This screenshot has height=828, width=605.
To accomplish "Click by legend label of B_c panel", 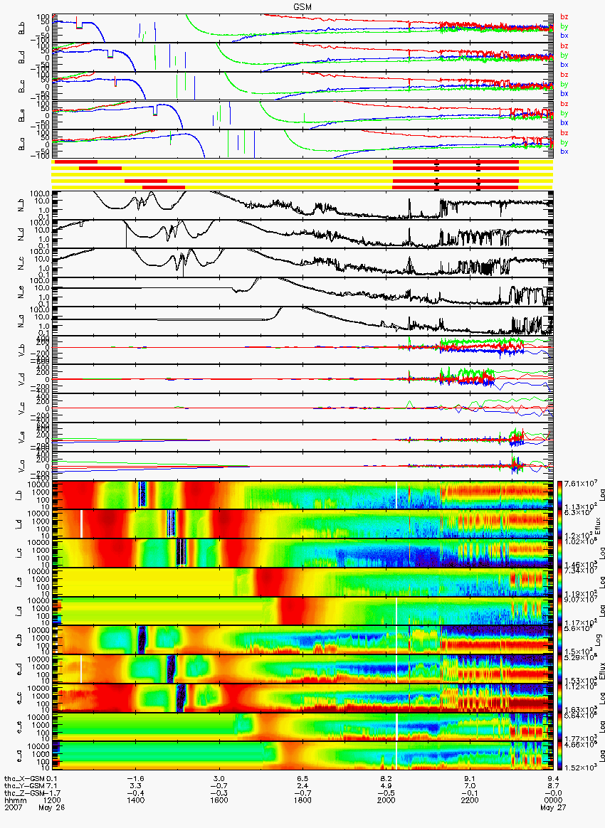I will [564, 84].
